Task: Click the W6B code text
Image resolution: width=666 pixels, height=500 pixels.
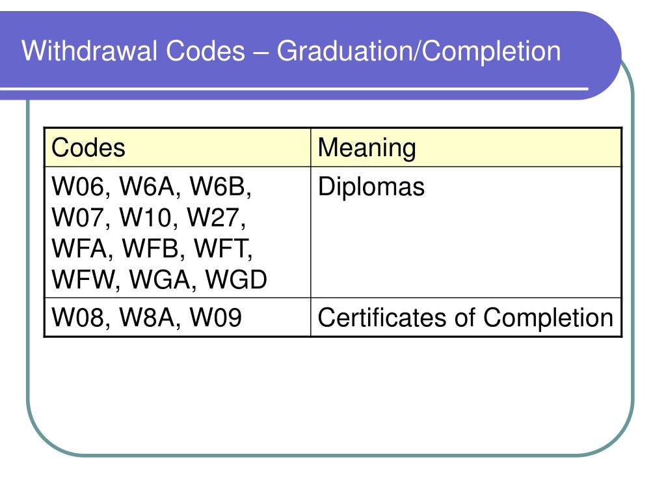Action: [217, 186]
